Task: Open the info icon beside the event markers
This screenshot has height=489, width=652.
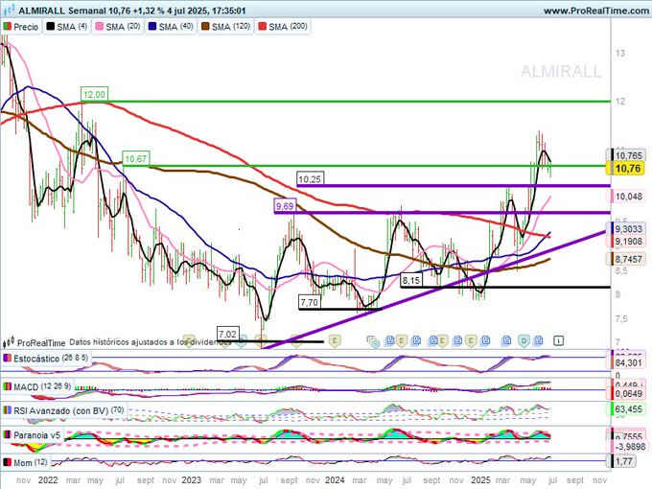Action: [558, 341]
